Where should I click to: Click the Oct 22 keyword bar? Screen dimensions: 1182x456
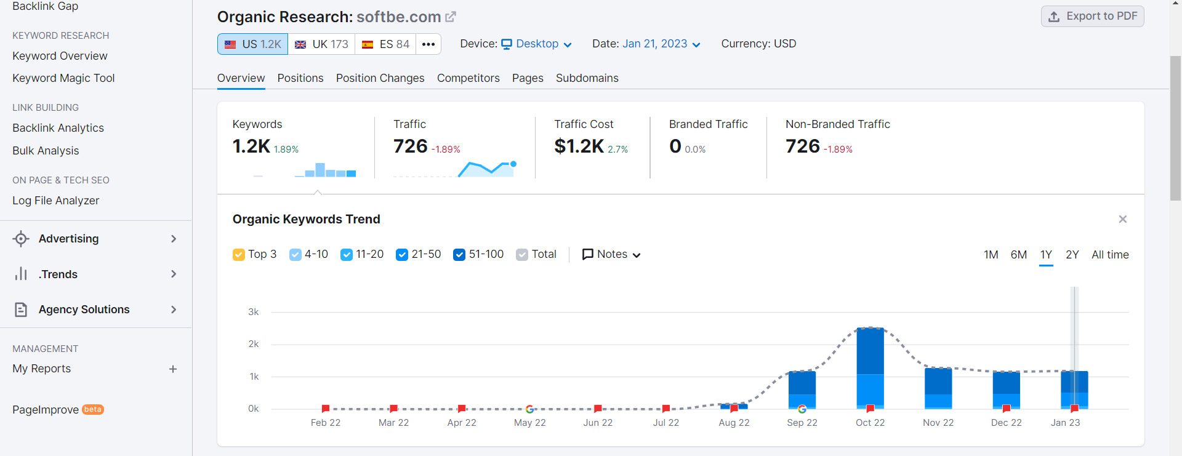pyautogui.click(x=870, y=368)
